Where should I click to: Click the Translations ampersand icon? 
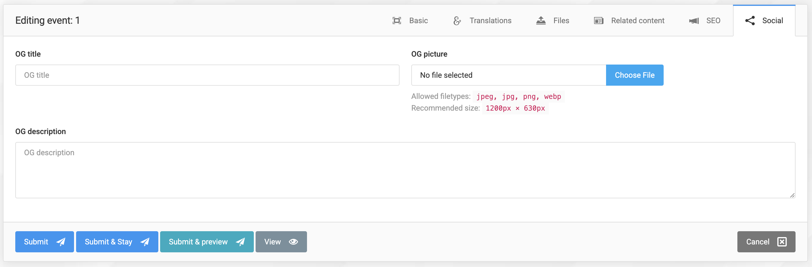point(457,21)
